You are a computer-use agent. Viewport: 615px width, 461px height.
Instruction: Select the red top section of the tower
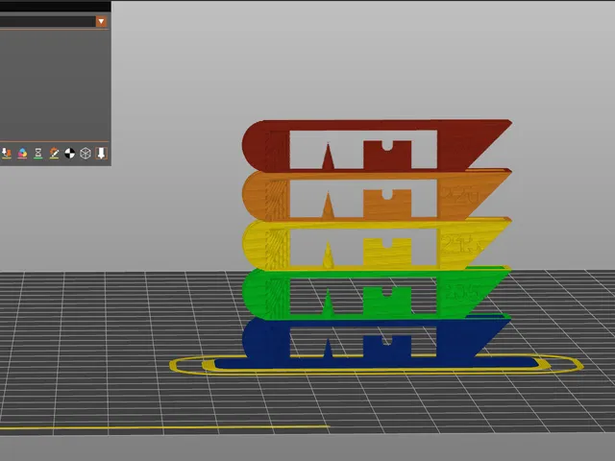tap(453, 146)
